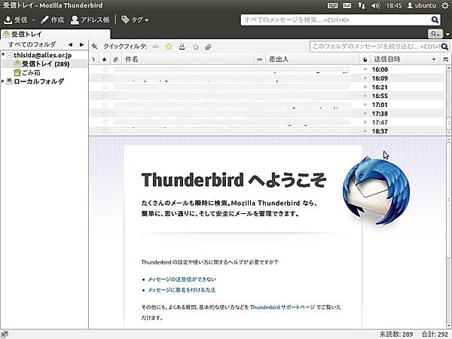Click the magnifier icon in global search
This screenshot has width=452, height=339.
click(x=435, y=20)
